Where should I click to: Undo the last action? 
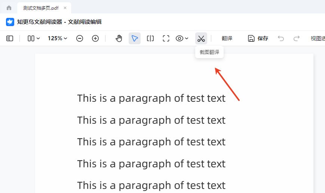coord(281,38)
